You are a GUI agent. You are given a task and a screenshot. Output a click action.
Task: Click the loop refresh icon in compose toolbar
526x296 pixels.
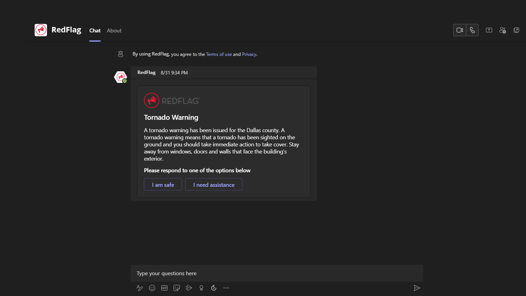tap(214, 288)
